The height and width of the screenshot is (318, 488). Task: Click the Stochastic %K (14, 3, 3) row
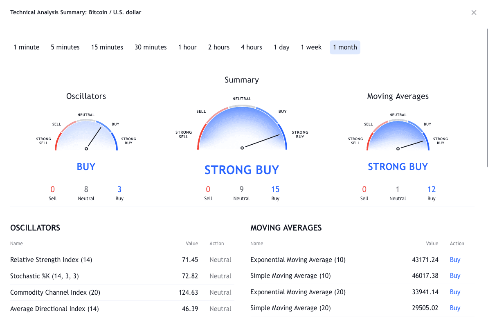coord(122,276)
